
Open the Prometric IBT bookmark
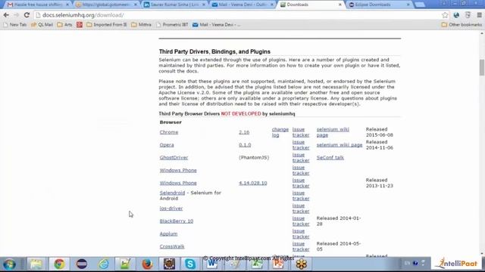click(172, 24)
